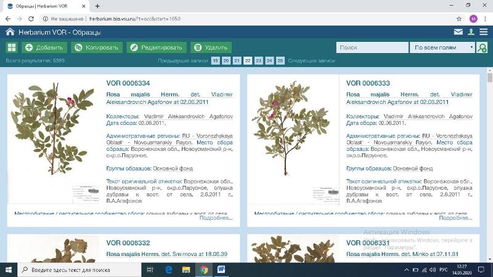This screenshot has width=493, height=277.
Task: Click the advanced search icon beside field selector
Action: 482,47
